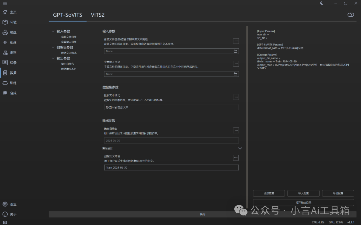This screenshot has width=361, height=225.
Task: Open the 训练 (Training) page
Action: tap(10, 83)
